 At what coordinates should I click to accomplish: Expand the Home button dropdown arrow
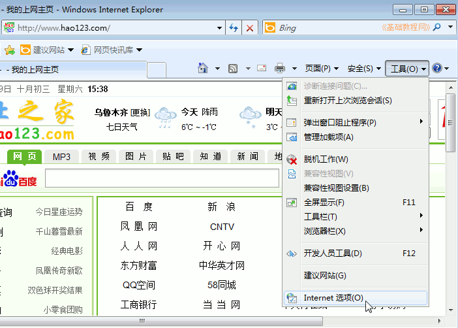coord(218,69)
